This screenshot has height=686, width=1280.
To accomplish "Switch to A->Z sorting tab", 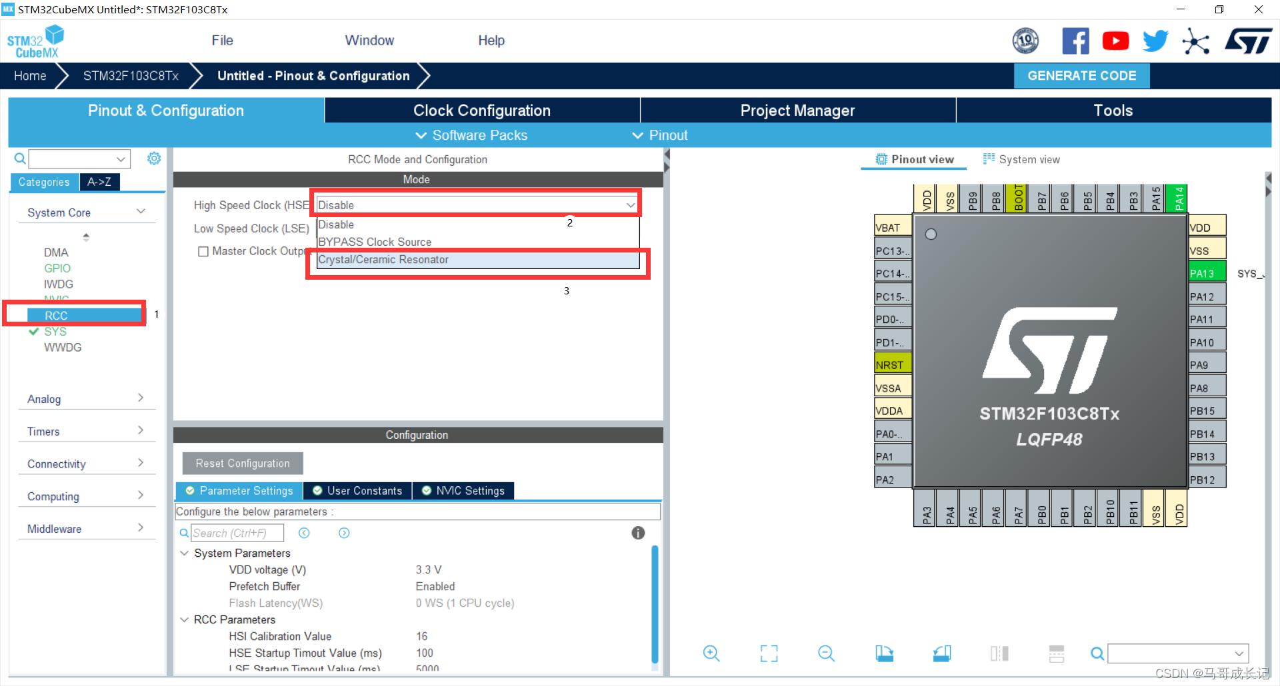I will coord(99,182).
